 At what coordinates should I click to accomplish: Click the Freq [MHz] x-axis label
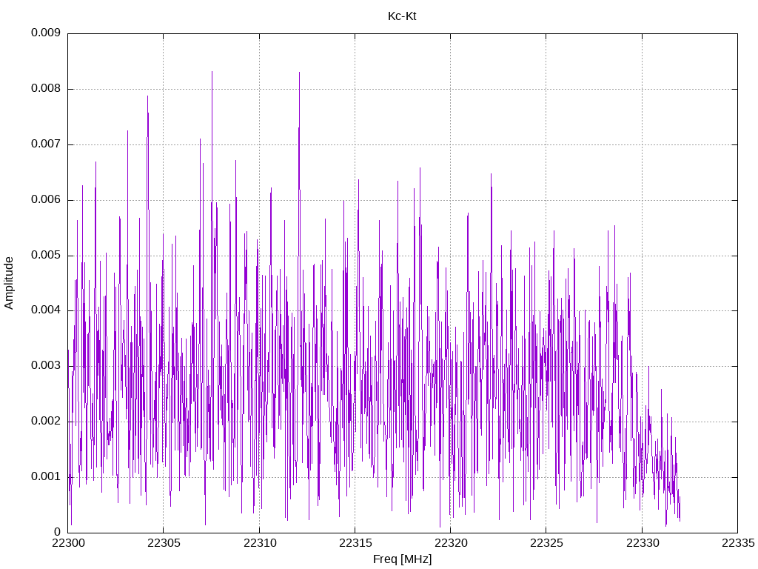[x=402, y=559]
